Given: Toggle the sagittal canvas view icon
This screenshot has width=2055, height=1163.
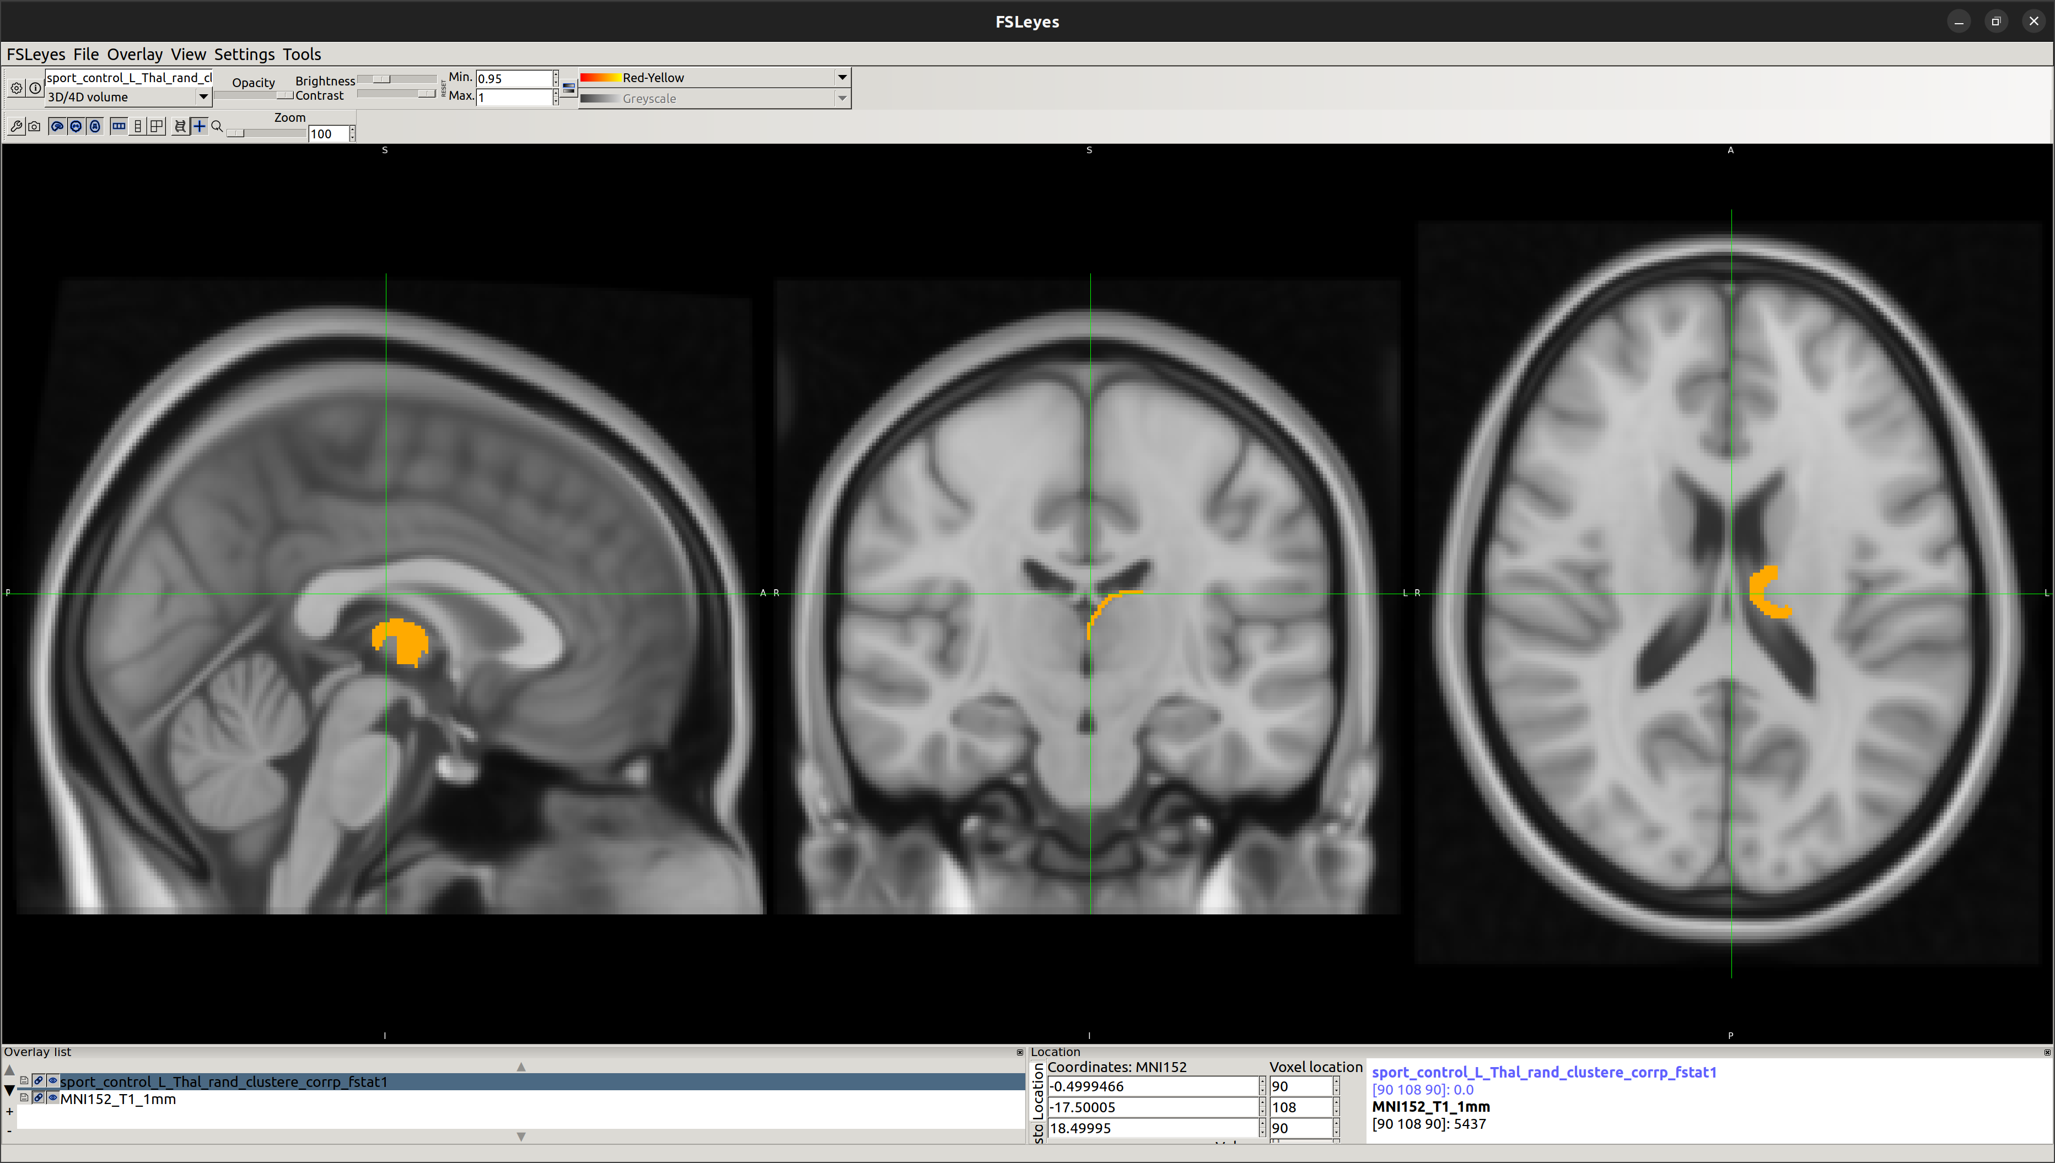Looking at the screenshot, I should (x=57, y=126).
